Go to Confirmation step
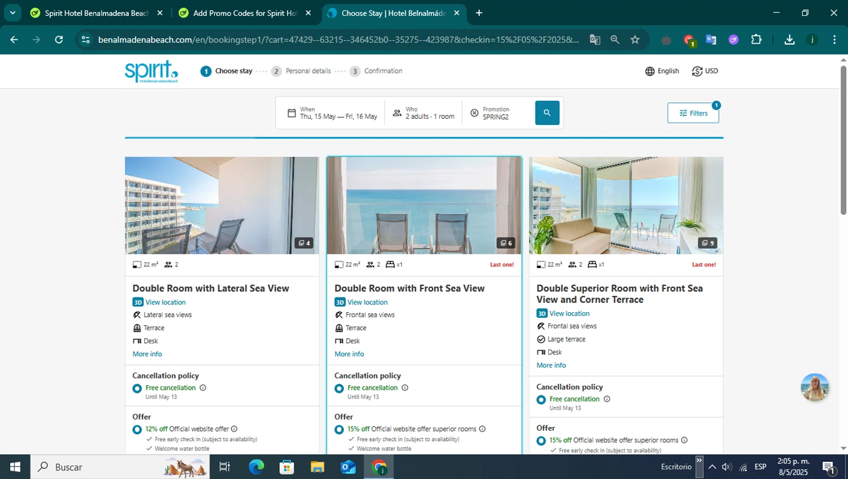 377,71
